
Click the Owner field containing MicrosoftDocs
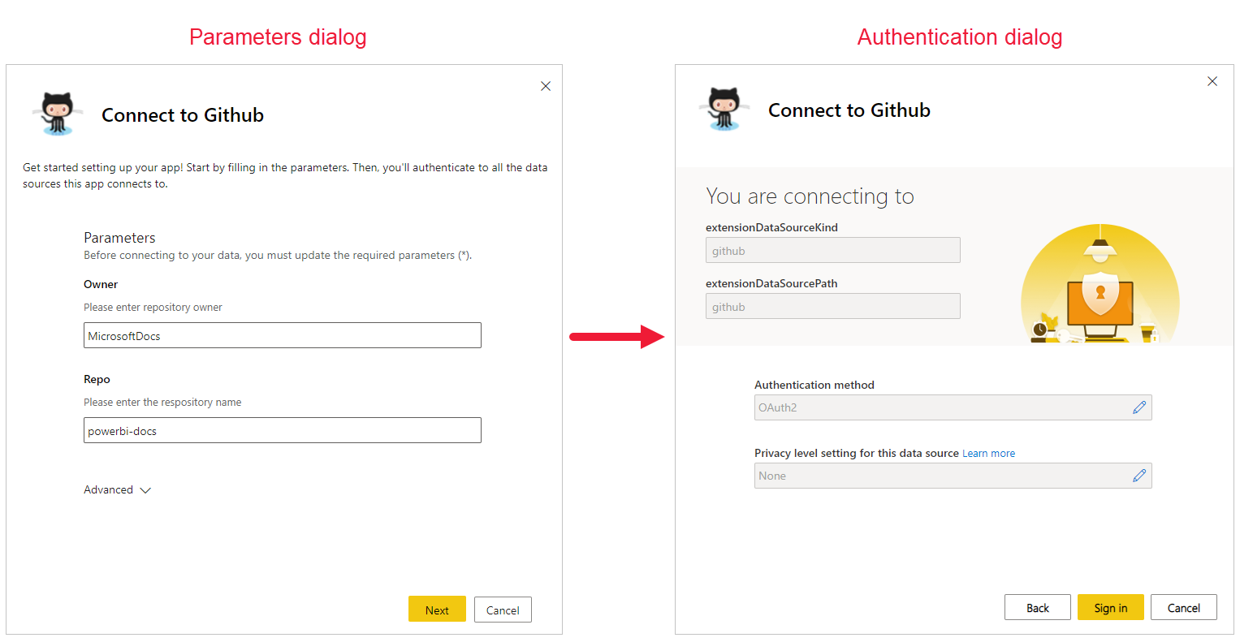click(282, 334)
